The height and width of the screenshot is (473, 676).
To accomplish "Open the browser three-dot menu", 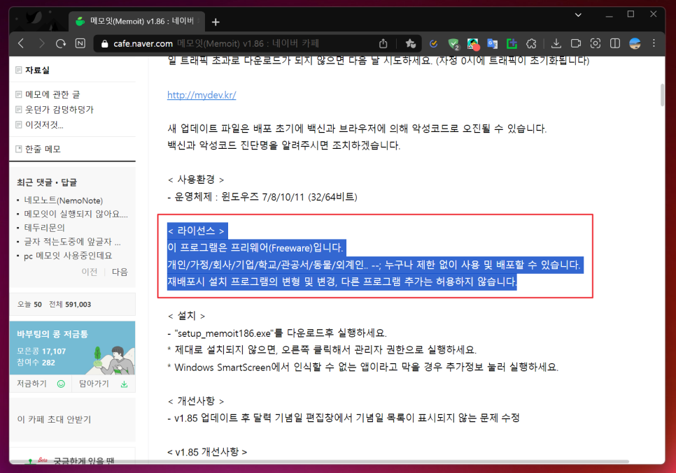I will (x=654, y=43).
